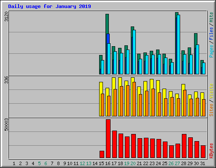This screenshot has width=216, height=168.
Task: Click the green hits bar top for day 30
Action: coord(196,39)
